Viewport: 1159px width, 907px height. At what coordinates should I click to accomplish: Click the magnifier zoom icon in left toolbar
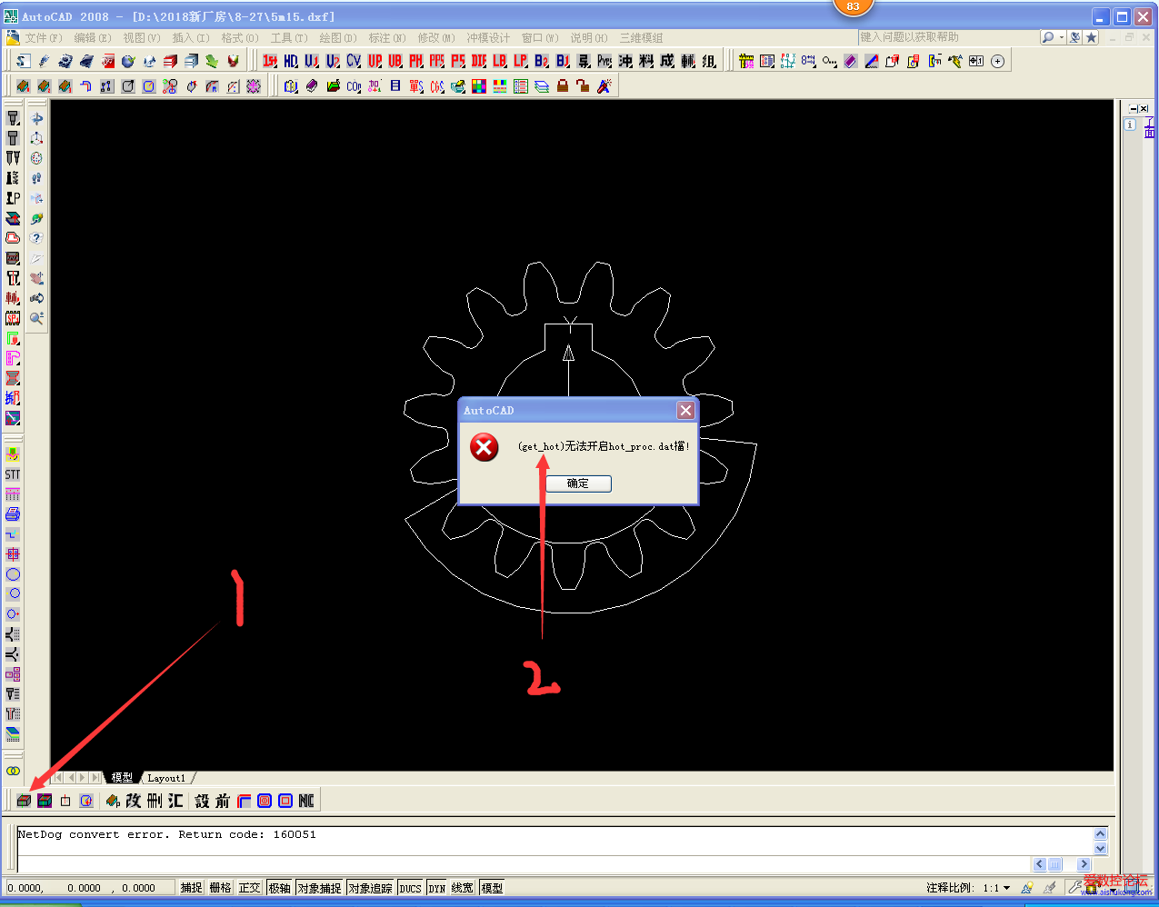[x=36, y=318]
